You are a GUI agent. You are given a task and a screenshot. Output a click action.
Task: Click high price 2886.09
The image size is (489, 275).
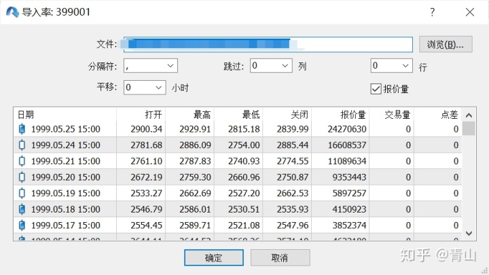tap(195, 145)
